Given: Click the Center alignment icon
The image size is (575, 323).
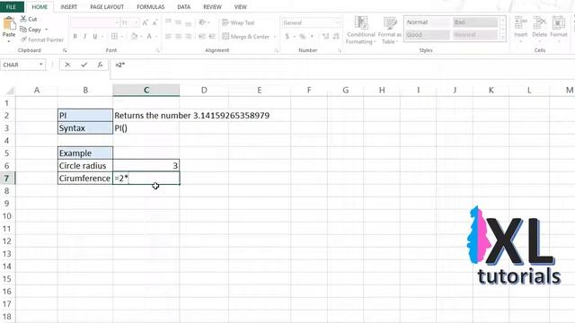Looking at the screenshot, I should tap(178, 36).
